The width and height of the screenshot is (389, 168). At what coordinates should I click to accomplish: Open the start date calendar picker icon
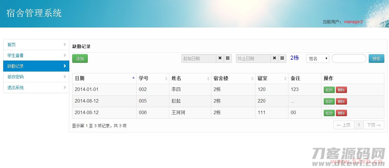[228, 59]
